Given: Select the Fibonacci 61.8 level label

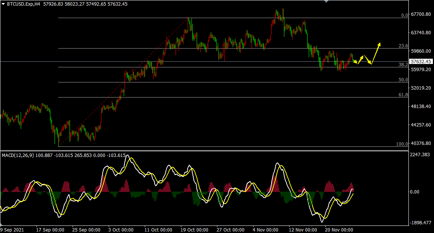Looking at the screenshot, I should (x=403, y=95).
